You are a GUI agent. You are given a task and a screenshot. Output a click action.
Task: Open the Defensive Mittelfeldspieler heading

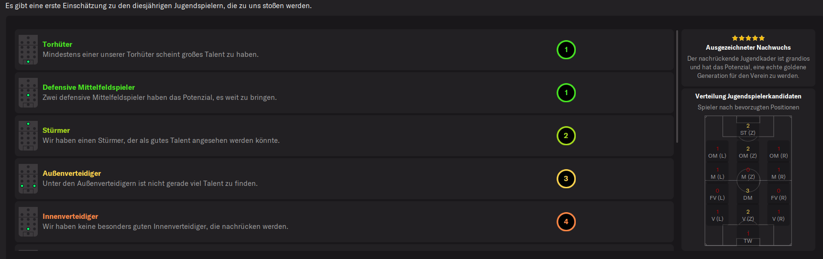coord(88,87)
